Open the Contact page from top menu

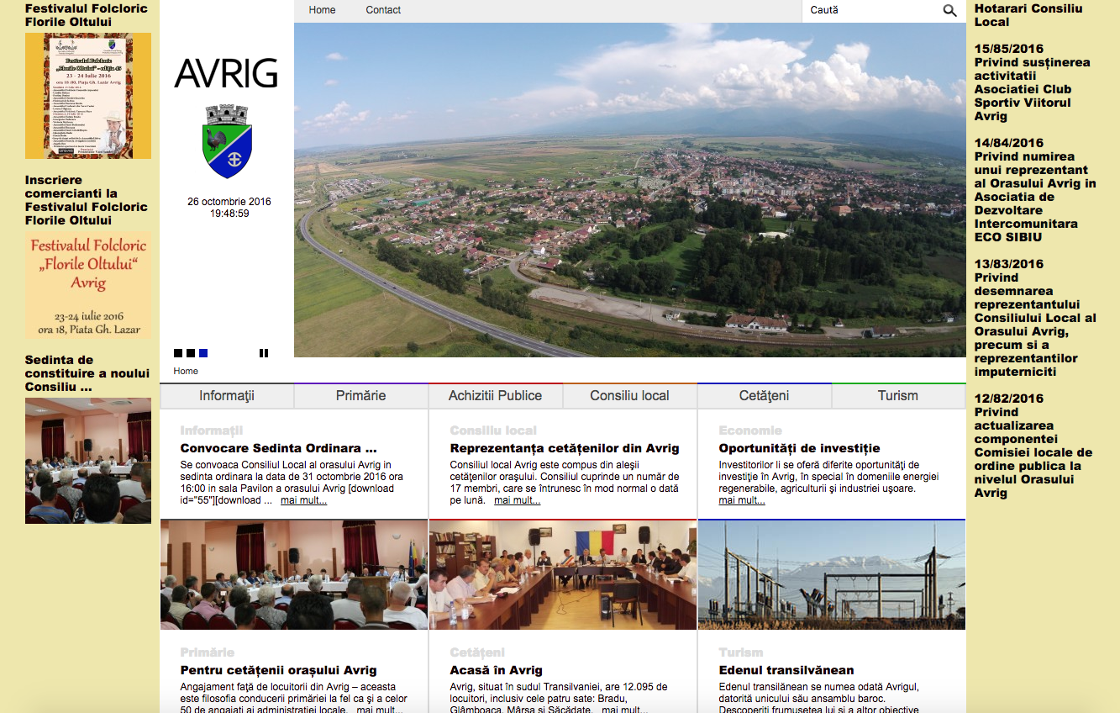[x=383, y=10]
